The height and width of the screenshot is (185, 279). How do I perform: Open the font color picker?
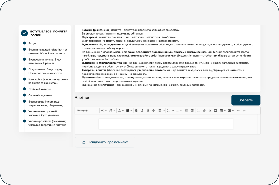121,111
